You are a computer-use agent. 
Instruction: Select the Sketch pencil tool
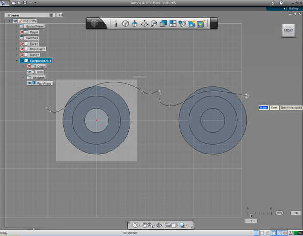[116, 23]
